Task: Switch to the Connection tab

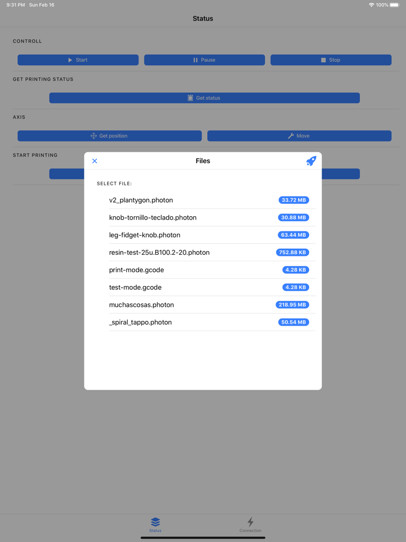Action: (251, 525)
